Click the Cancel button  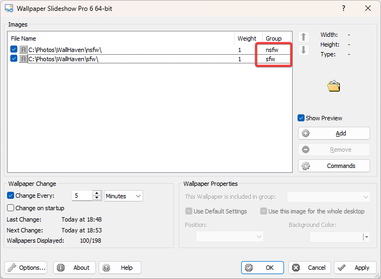pos(309,268)
